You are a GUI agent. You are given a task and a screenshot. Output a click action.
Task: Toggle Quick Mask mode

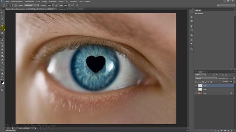(2, 87)
